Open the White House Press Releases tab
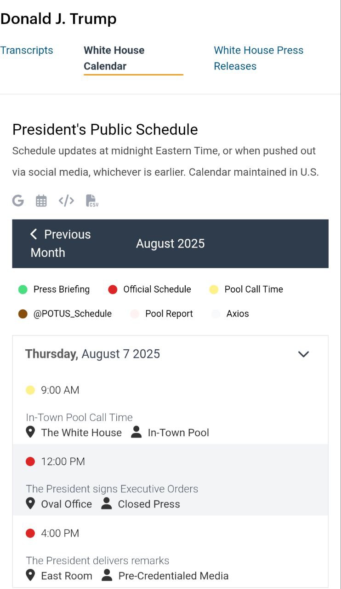This screenshot has height=589, width=341. pos(258,58)
